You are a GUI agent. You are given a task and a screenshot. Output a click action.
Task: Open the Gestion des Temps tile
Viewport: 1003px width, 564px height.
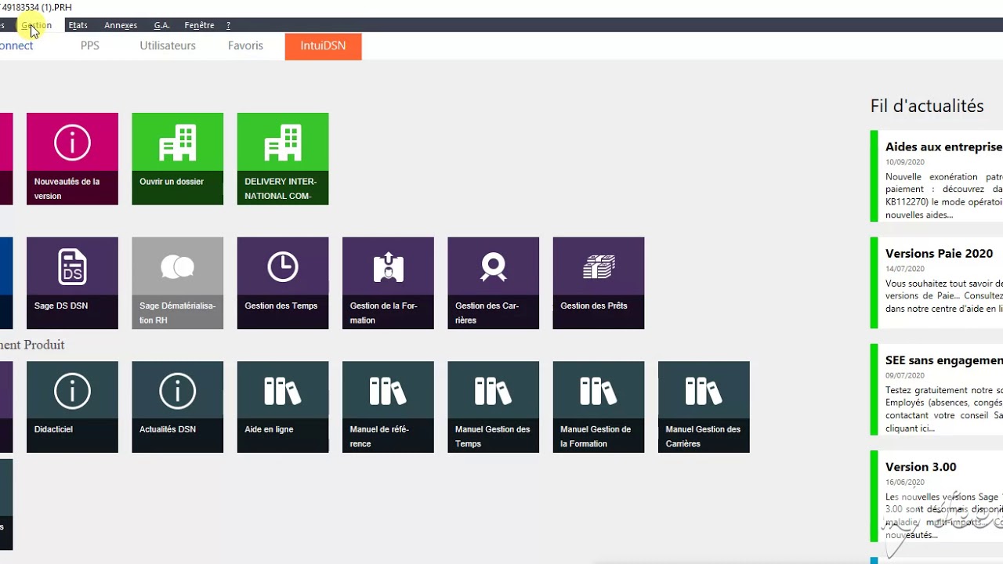point(283,283)
